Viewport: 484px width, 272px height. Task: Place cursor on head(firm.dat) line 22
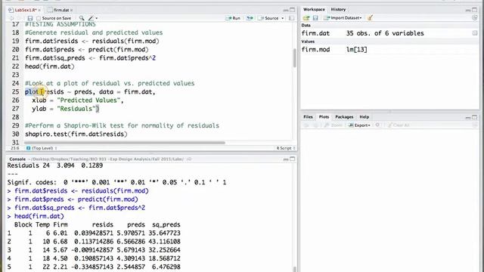50,66
